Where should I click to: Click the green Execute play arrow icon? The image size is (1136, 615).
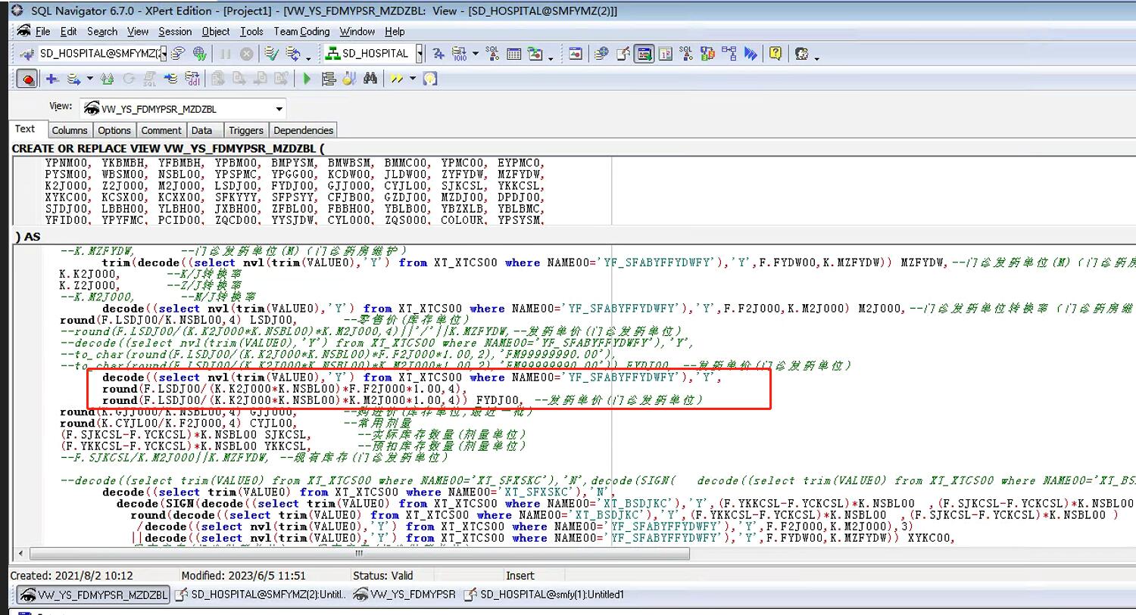pos(307,79)
